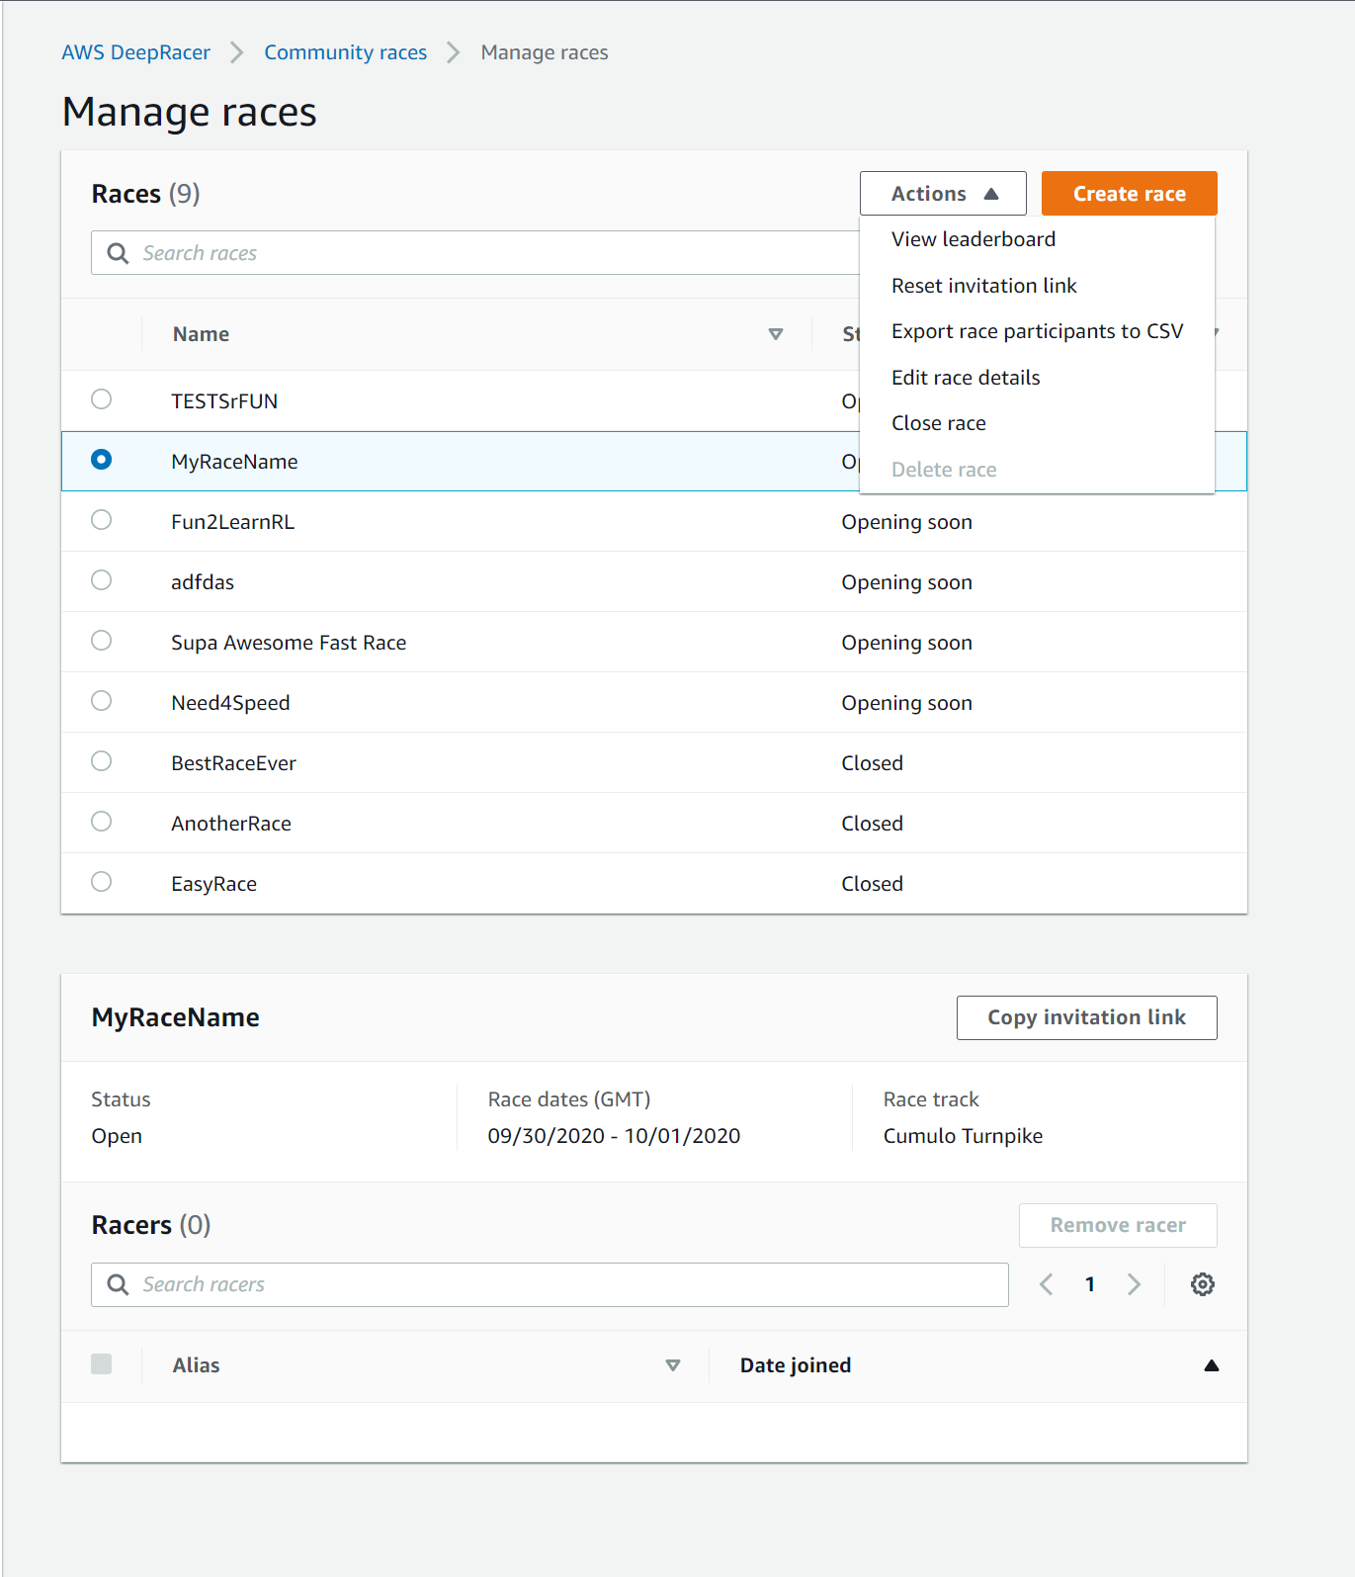Choose the BestRaceEver radio button
The height and width of the screenshot is (1577, 1355).
click(101, 761)
